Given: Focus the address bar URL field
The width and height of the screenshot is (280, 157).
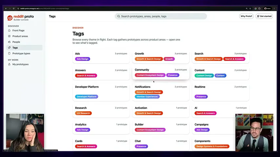Looking at the screenshot, I should click(45, 9).
